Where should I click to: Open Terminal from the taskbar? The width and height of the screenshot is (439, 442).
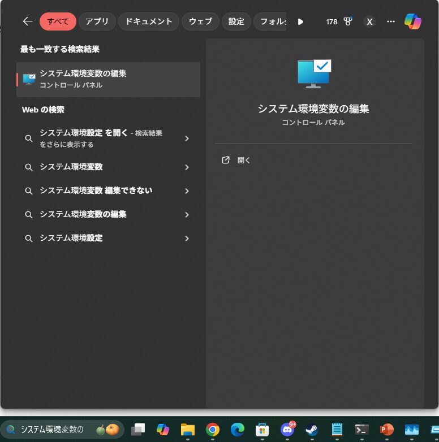(362, 430)
